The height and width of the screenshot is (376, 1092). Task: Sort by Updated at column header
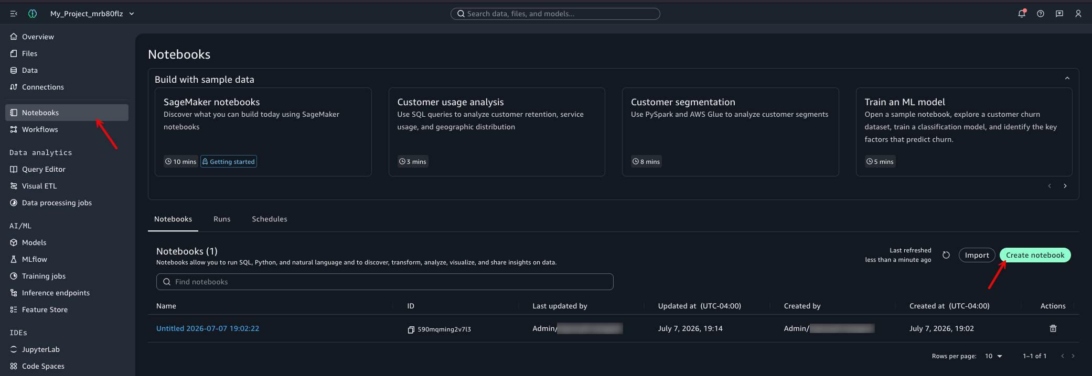[699, 306]
